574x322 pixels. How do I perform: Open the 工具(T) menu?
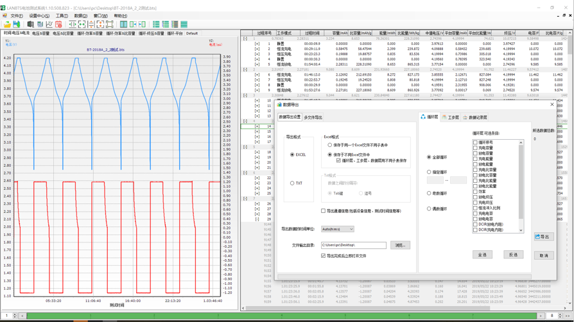tap(62, 16)
